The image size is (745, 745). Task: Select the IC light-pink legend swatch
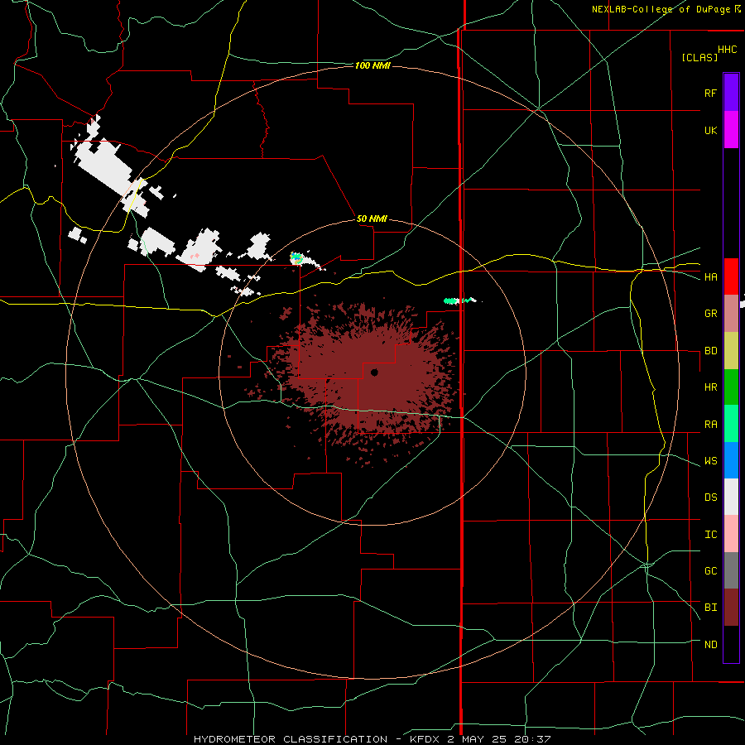click(731, 534)
